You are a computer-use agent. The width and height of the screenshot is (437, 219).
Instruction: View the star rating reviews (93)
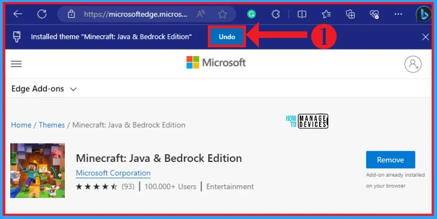pos(105,186)
